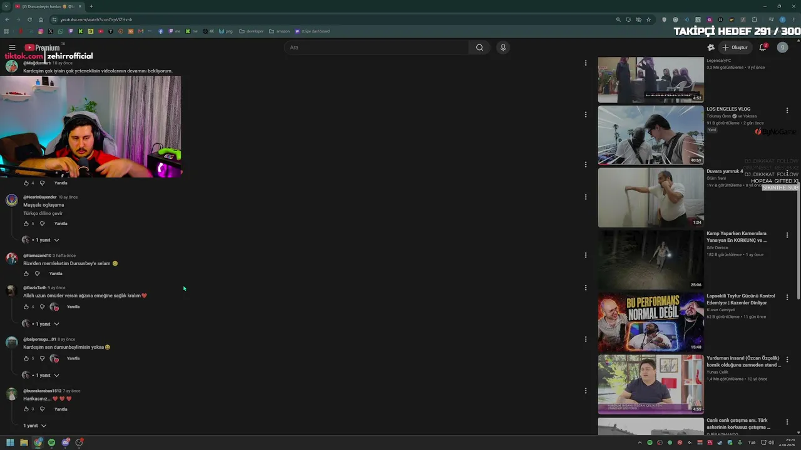This screenshot has width=801, height=450.
Task: Open the Duvara yumruk 4 video thumbnail
Action: pos(651,197)
